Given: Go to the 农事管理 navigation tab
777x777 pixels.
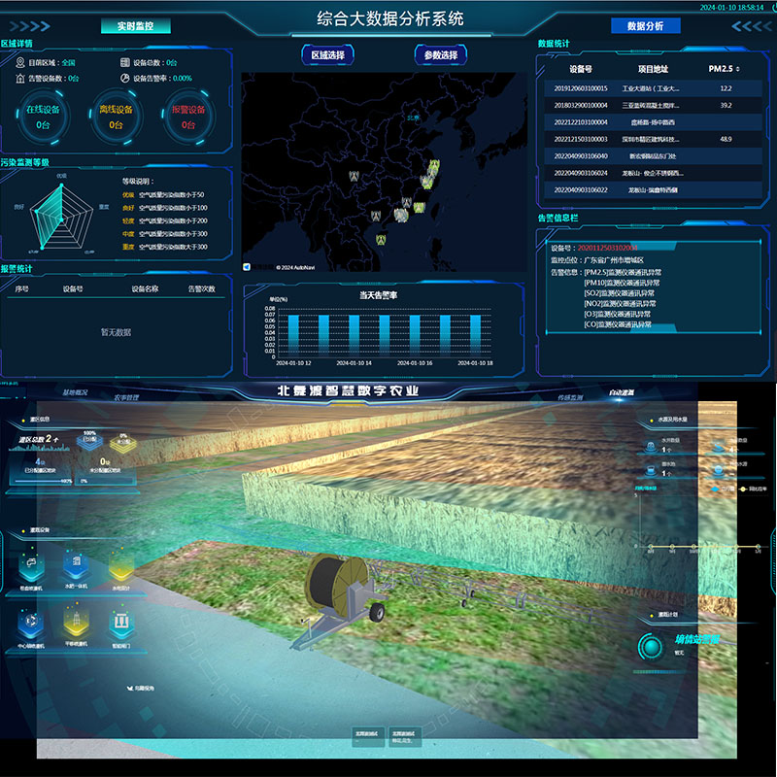Looking at the screenshot, I should 128,397.
